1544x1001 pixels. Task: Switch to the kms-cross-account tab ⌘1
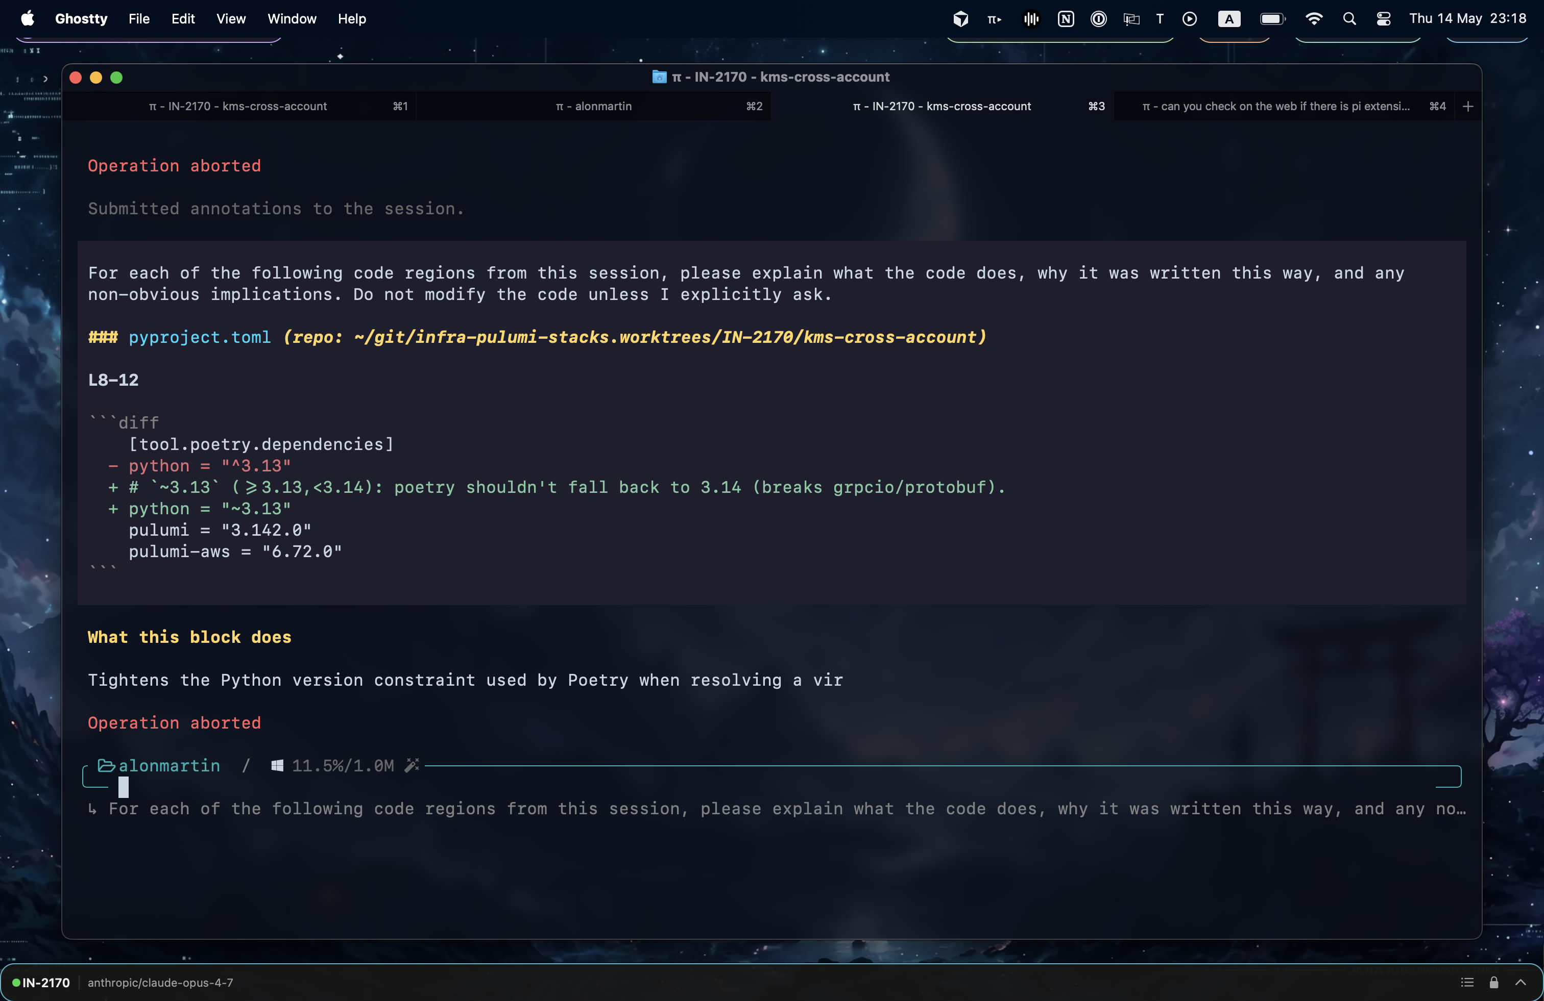239,106
